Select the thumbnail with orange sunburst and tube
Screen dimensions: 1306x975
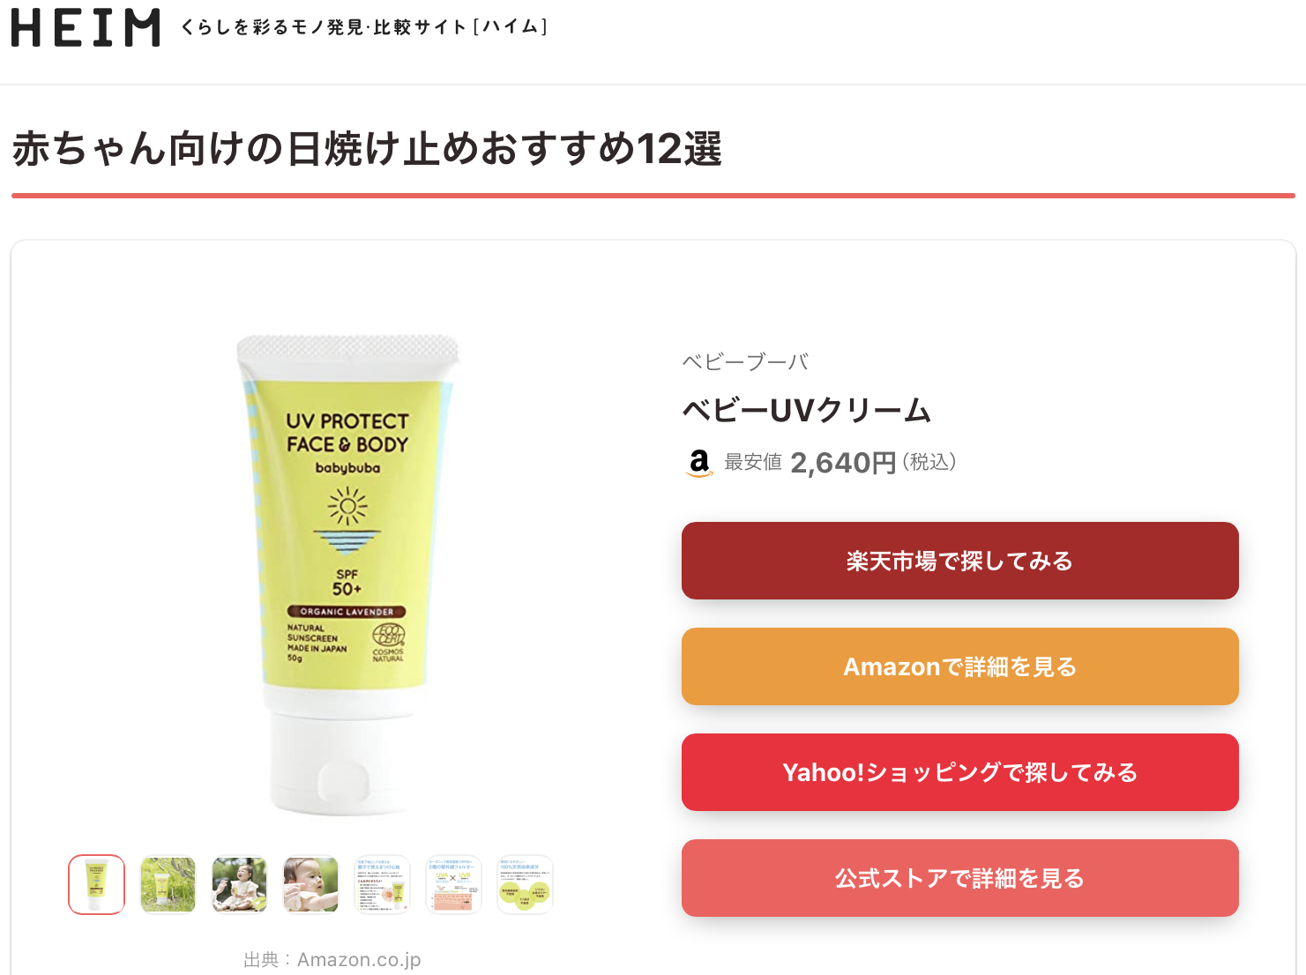coord(382,884)
